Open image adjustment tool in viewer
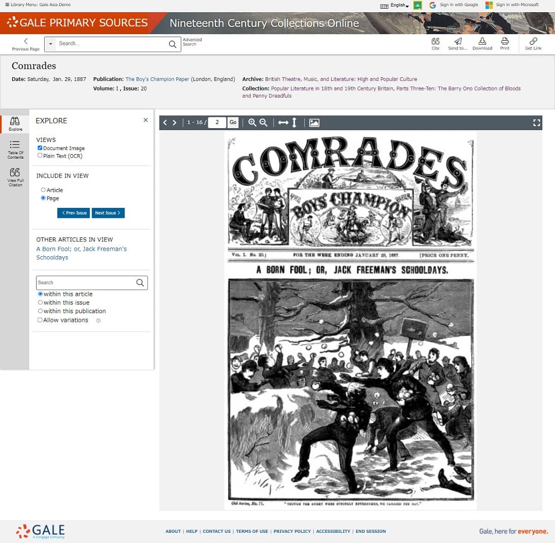Image resolution: width=555 pixels, height=543 pixels. click(x=314, y=123)
